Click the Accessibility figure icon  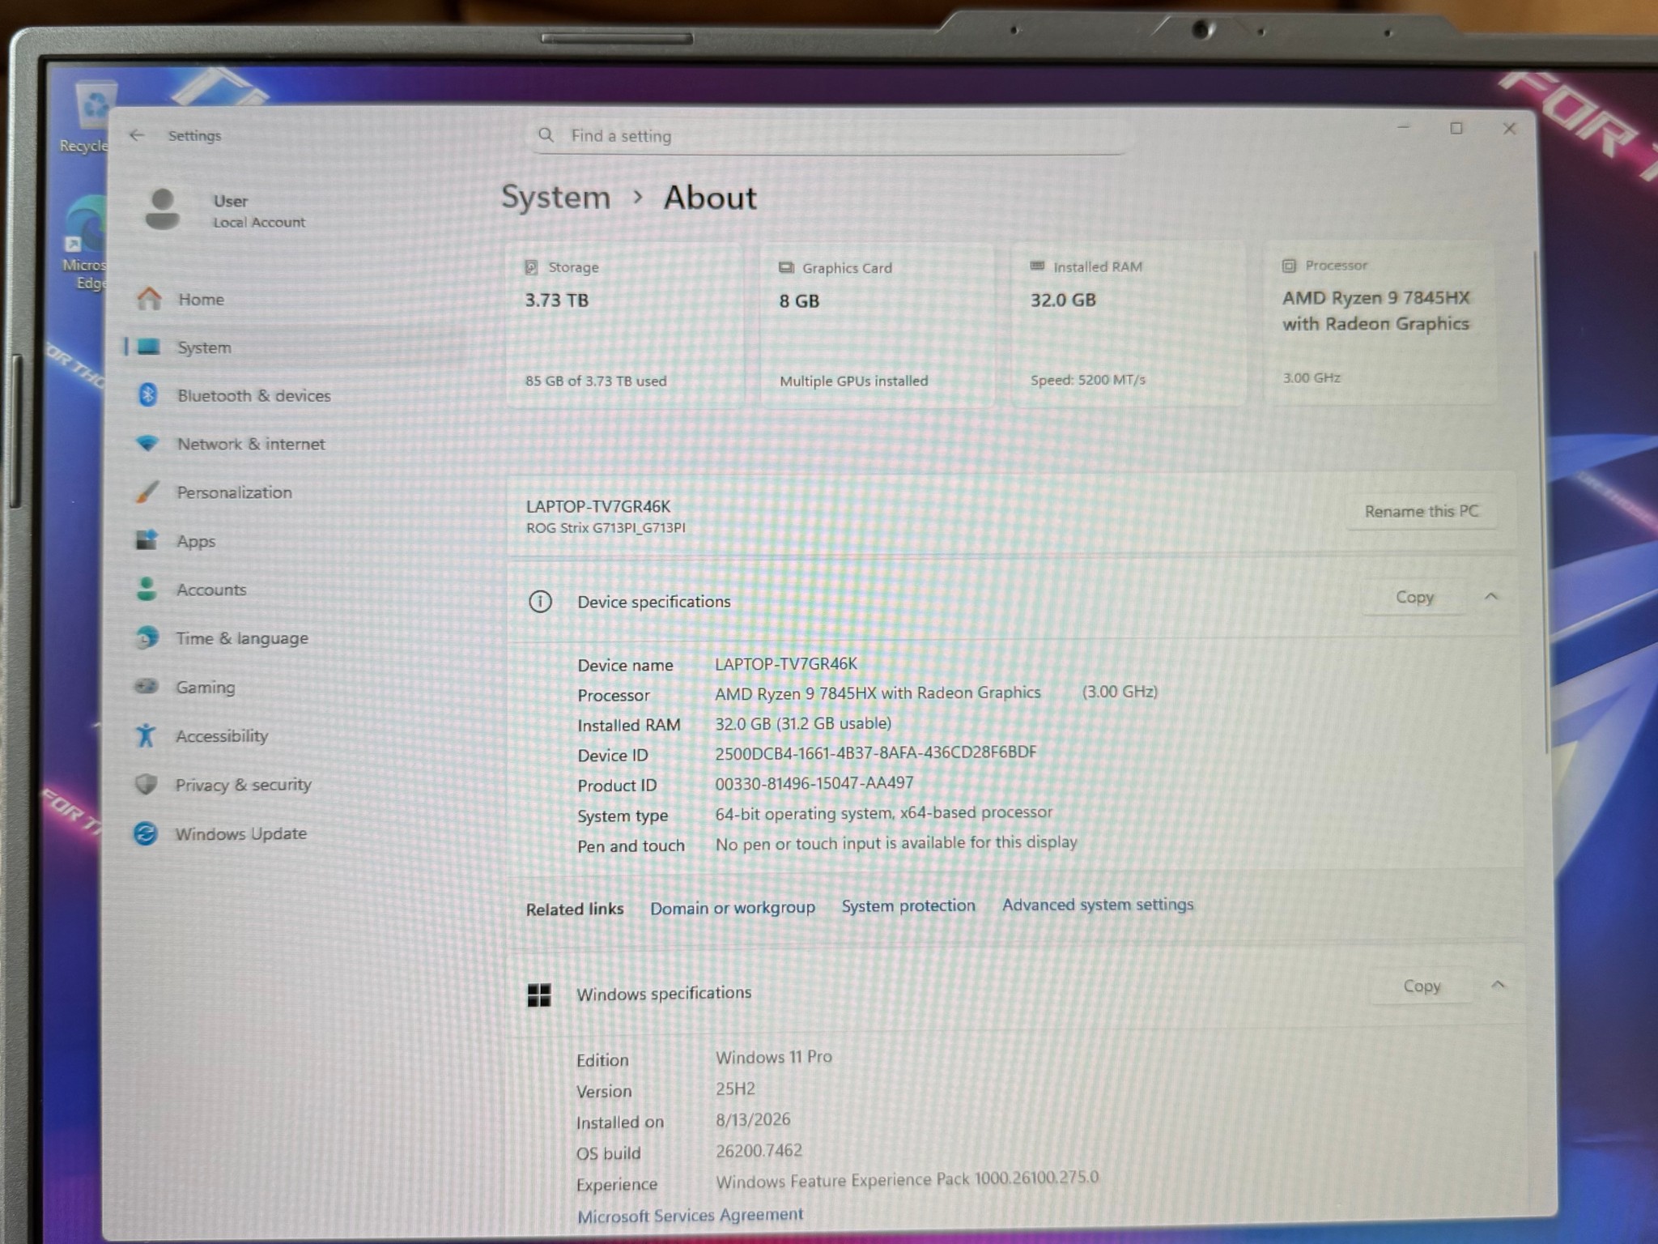pos(146,735)
